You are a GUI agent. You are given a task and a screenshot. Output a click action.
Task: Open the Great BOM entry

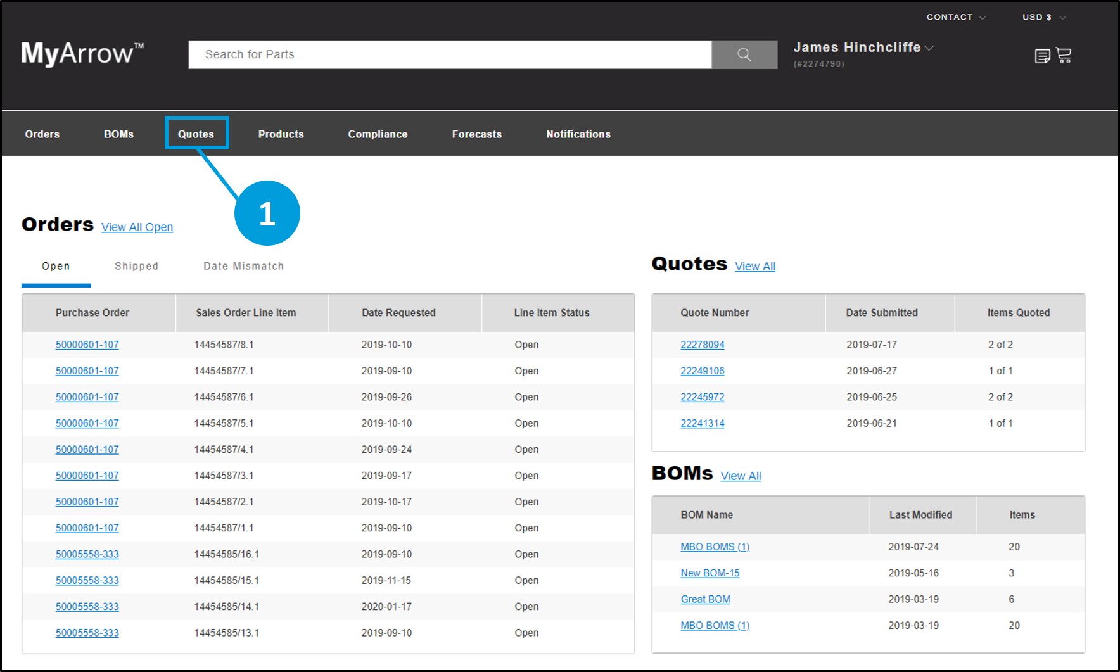pos(705,599)
